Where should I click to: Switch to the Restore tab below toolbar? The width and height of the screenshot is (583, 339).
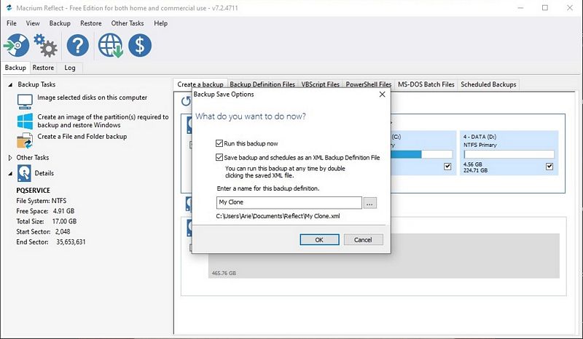click(x=43, y=68)
